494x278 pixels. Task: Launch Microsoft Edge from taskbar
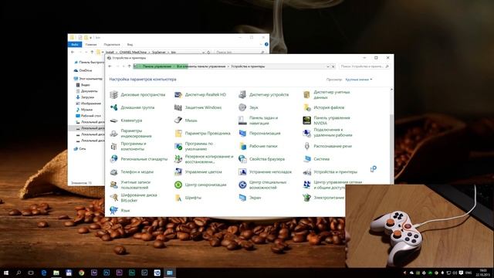pos(43,273)
